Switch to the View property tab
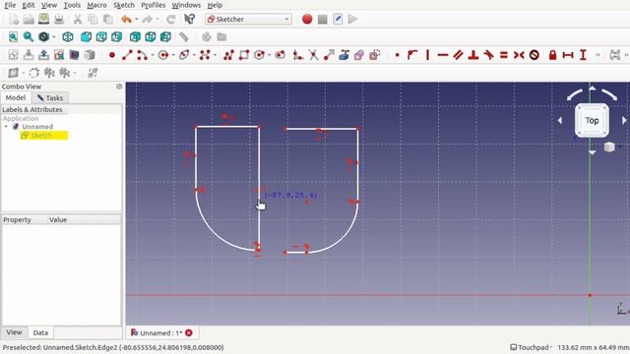The height and width of the screenshot is (354, 630). click(x=14, y=332)
